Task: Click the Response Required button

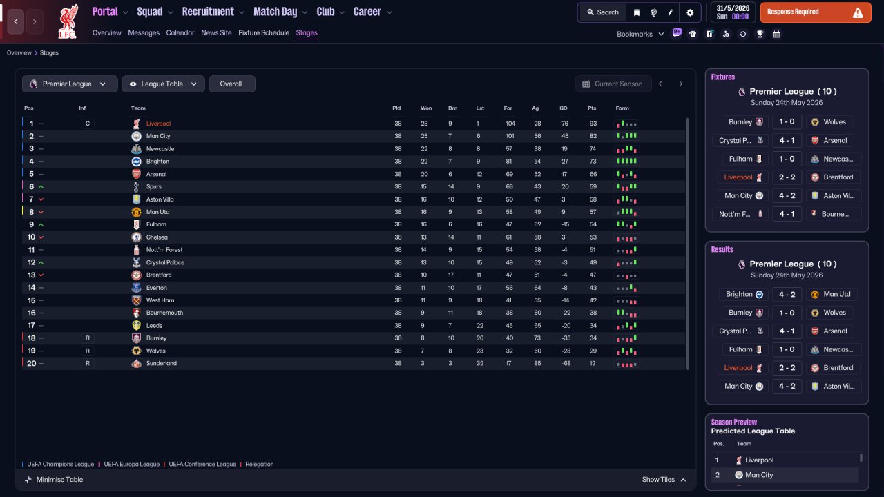Action: 816,12
